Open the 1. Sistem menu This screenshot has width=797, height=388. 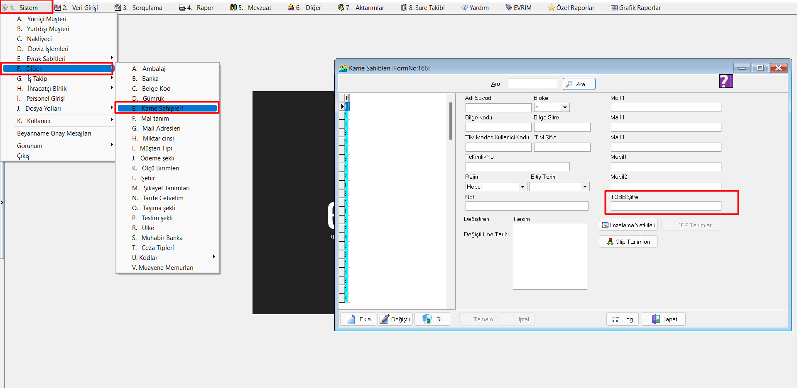[x=24, y=7]
